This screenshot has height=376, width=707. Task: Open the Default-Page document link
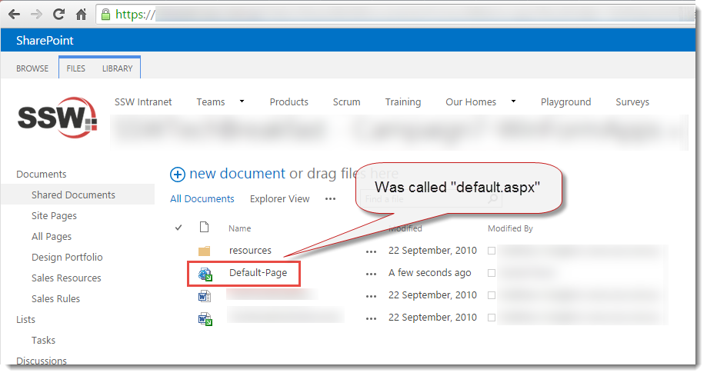258,273
